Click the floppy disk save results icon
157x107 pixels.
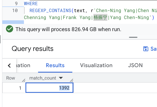pyautogui.click(x=146, y=49)
